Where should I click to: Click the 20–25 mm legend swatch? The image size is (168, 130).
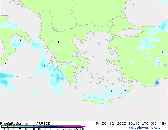47,127
